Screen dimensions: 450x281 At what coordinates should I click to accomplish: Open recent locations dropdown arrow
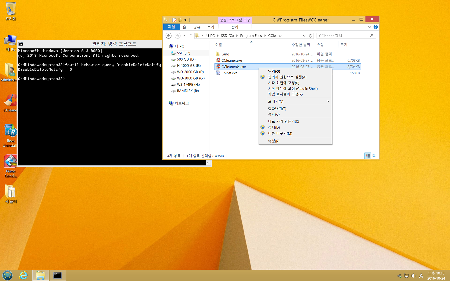click(184, 36)
